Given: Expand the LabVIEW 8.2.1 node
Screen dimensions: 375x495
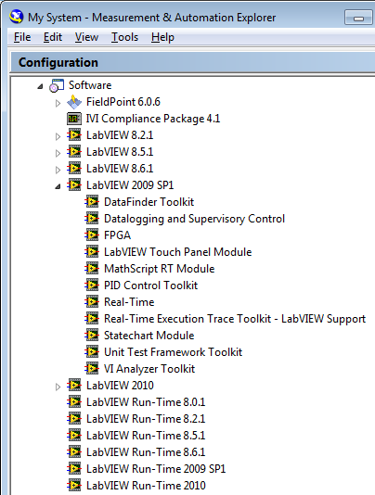Looking at the screenshot, I should [x=58, y=136].
